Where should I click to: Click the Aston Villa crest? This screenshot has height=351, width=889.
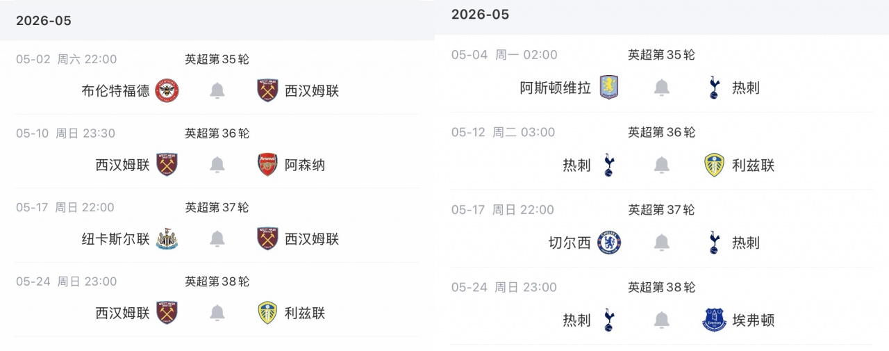(608, 88)
